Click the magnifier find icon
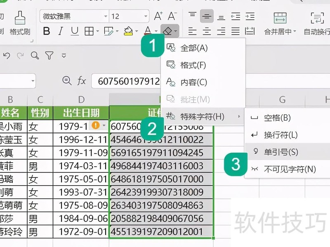Viewport: 330px width, 247px height. pos(35,56)
